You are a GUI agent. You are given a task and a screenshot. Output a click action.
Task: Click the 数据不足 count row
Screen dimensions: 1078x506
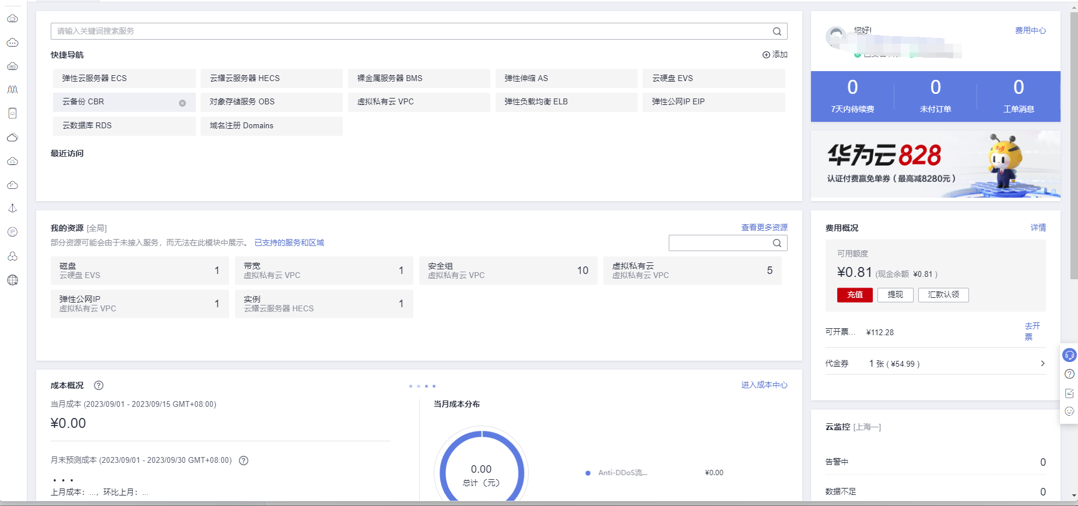(936, 492)
